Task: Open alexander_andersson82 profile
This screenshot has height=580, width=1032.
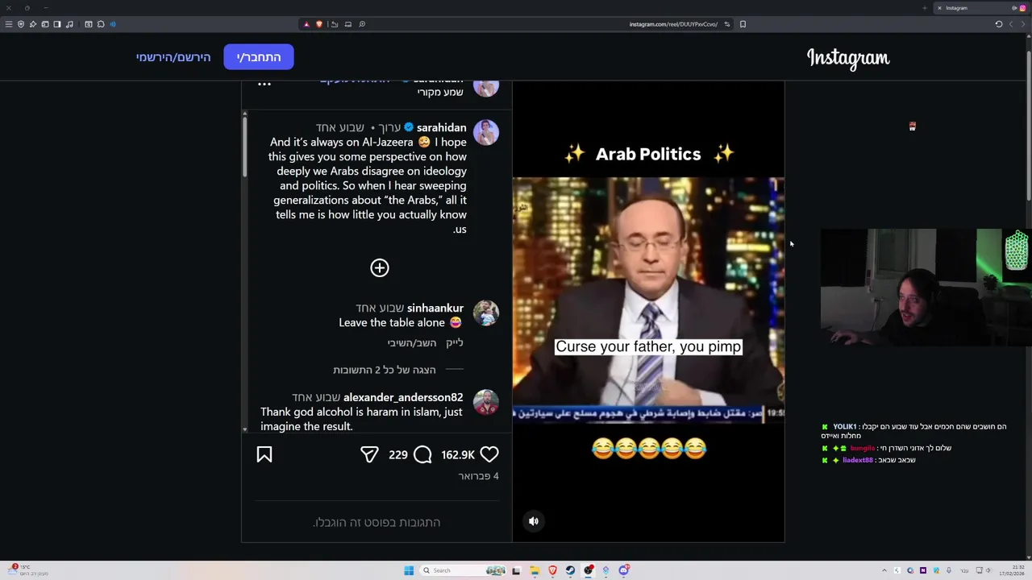Action: pos(403,397)
